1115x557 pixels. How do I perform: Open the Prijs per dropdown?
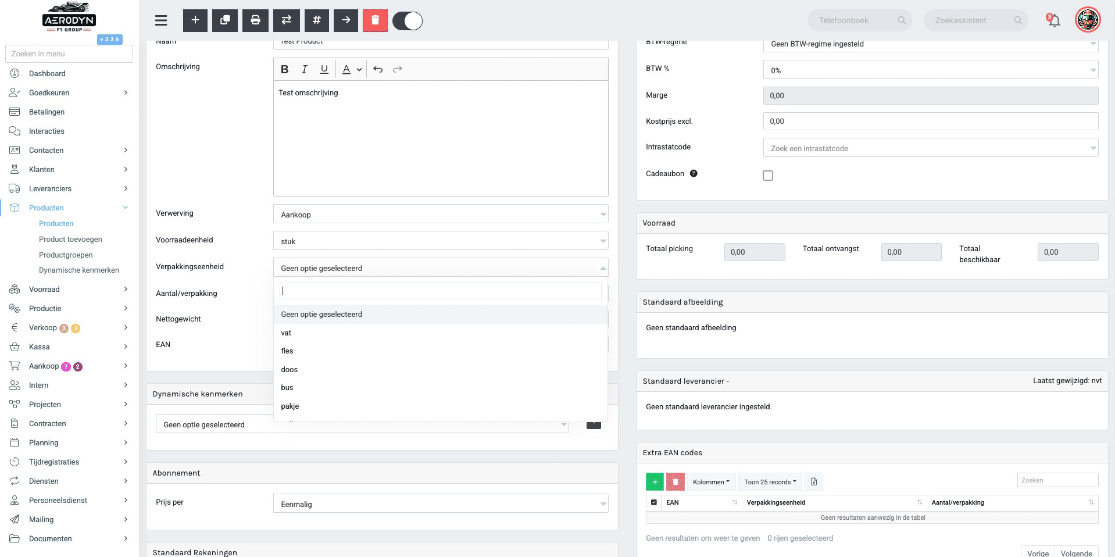[x=441, y=504]
